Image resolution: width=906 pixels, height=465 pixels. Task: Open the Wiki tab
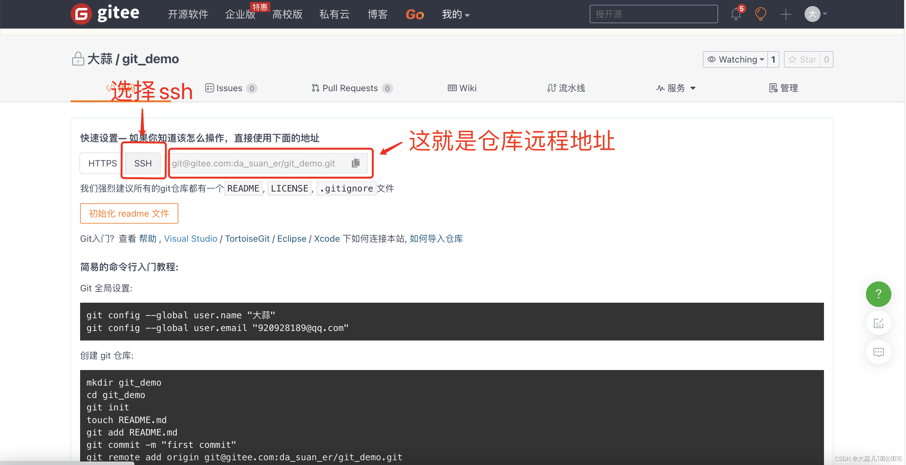click(x=462, y=88)
